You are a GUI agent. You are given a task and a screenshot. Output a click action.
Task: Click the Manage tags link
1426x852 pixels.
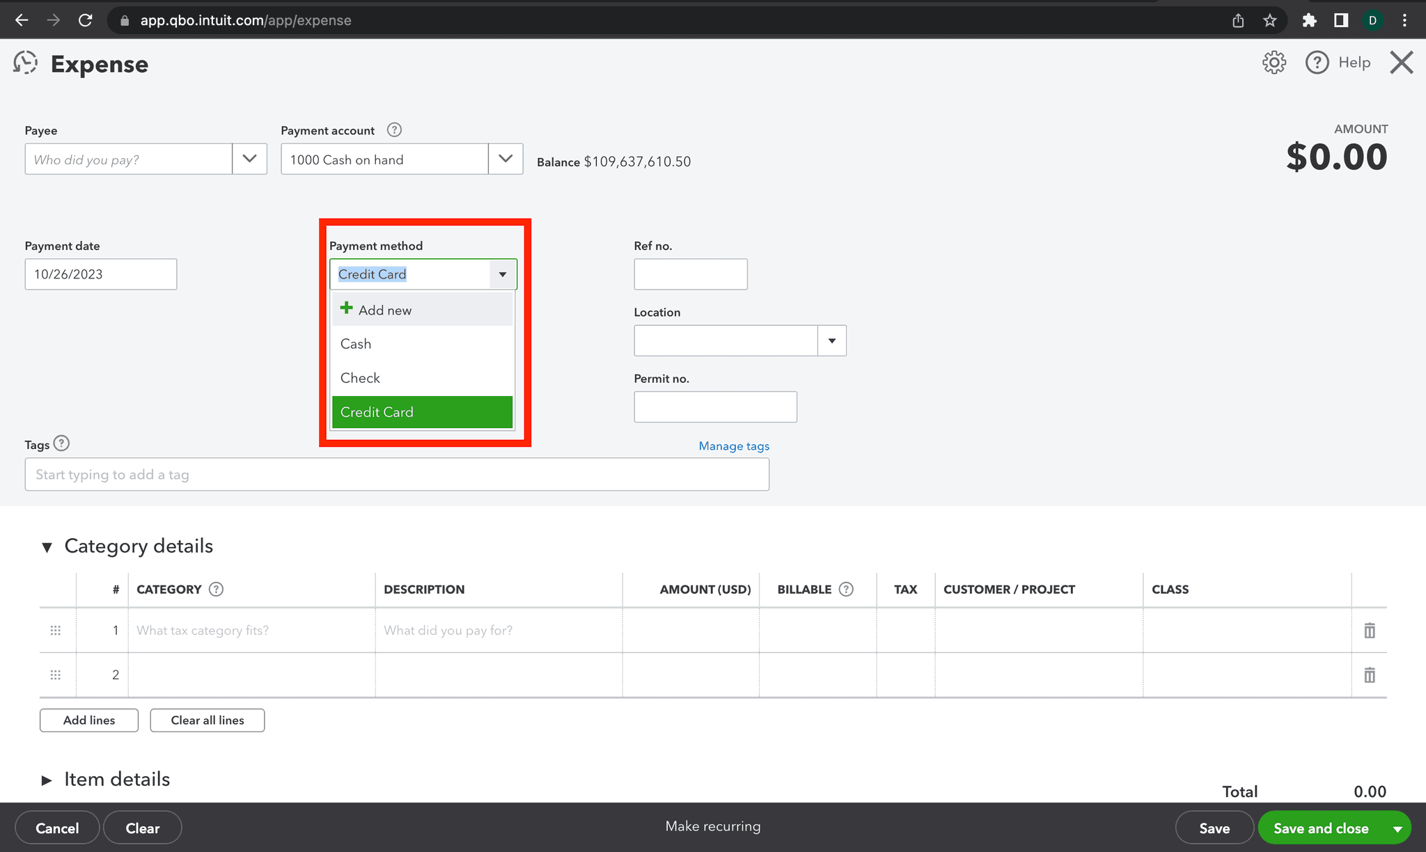(734, 445)
